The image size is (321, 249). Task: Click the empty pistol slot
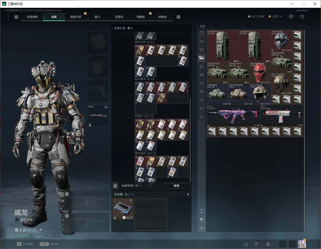[x=98, y=91]
